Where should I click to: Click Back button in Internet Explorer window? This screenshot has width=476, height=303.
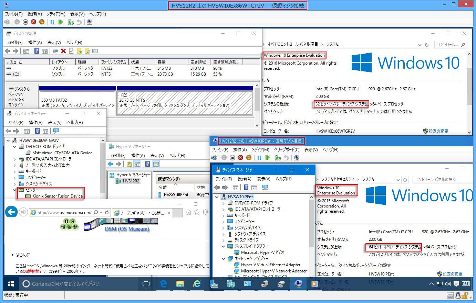11,212
